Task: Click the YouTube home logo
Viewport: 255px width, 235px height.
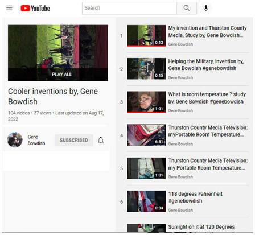Action: [35, 8]
